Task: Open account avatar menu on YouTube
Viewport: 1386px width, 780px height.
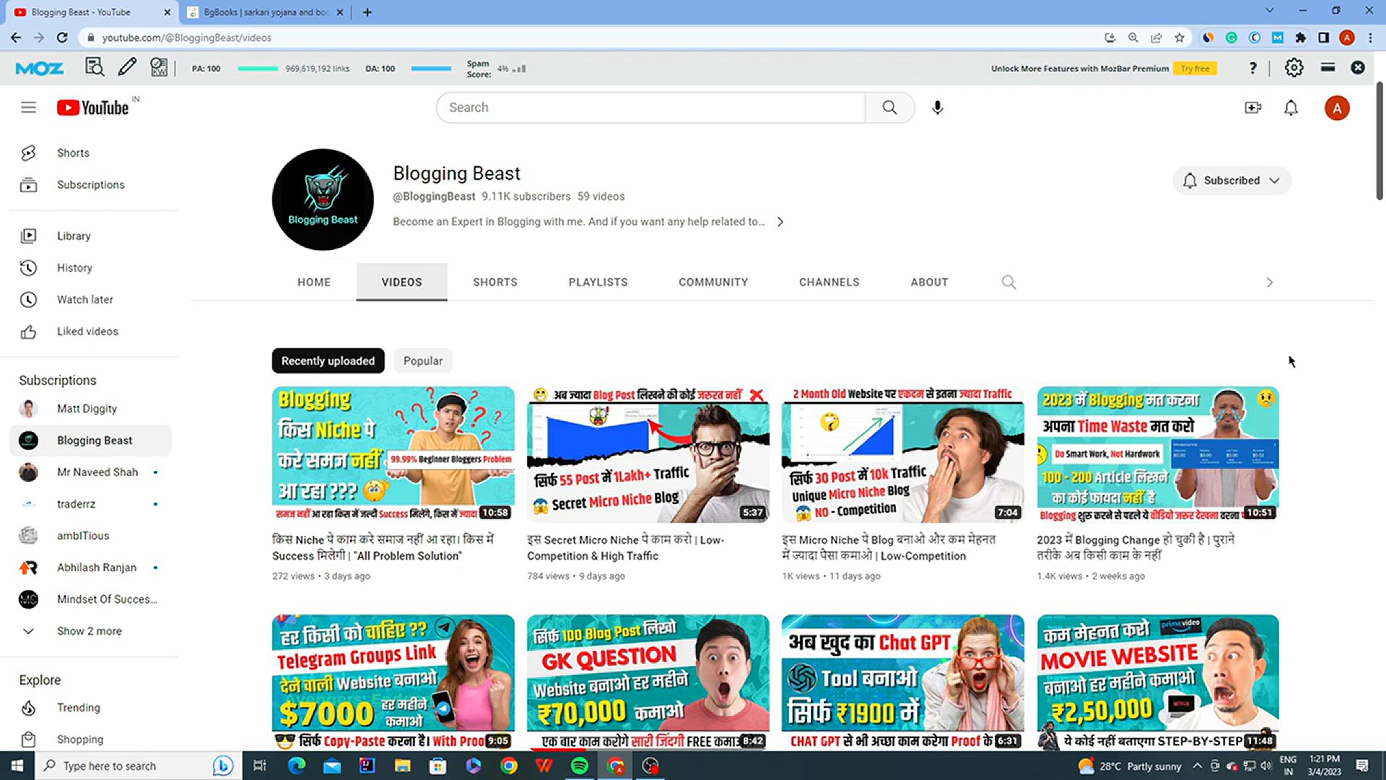Action: click(1336, 108)
